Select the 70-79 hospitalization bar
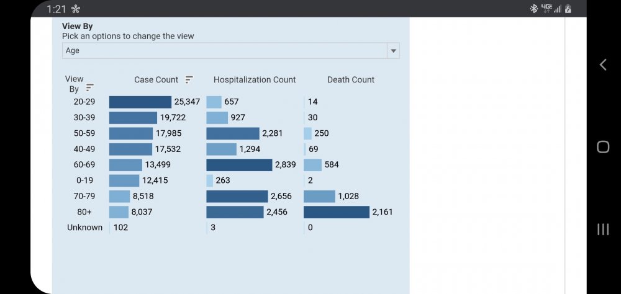 point(237,196)
